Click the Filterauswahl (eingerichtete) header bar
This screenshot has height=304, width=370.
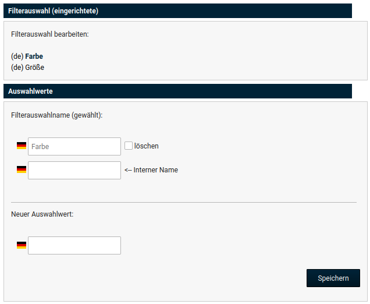coord(177,11)
